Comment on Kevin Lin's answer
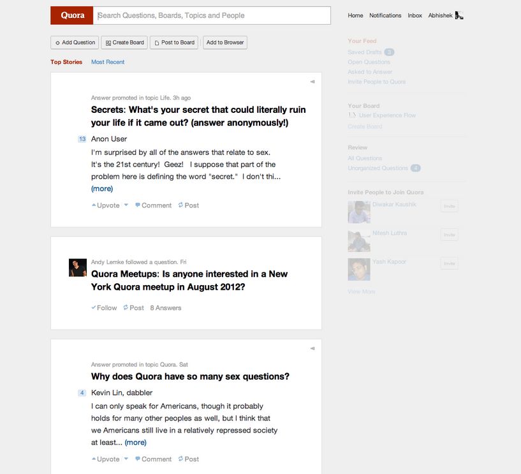The width and height of the screenshot is (521, 474). tap(154, 459)
